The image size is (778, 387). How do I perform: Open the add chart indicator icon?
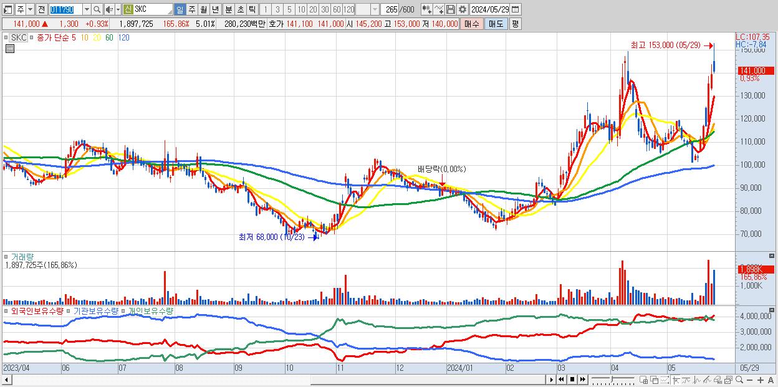[427, 9]
